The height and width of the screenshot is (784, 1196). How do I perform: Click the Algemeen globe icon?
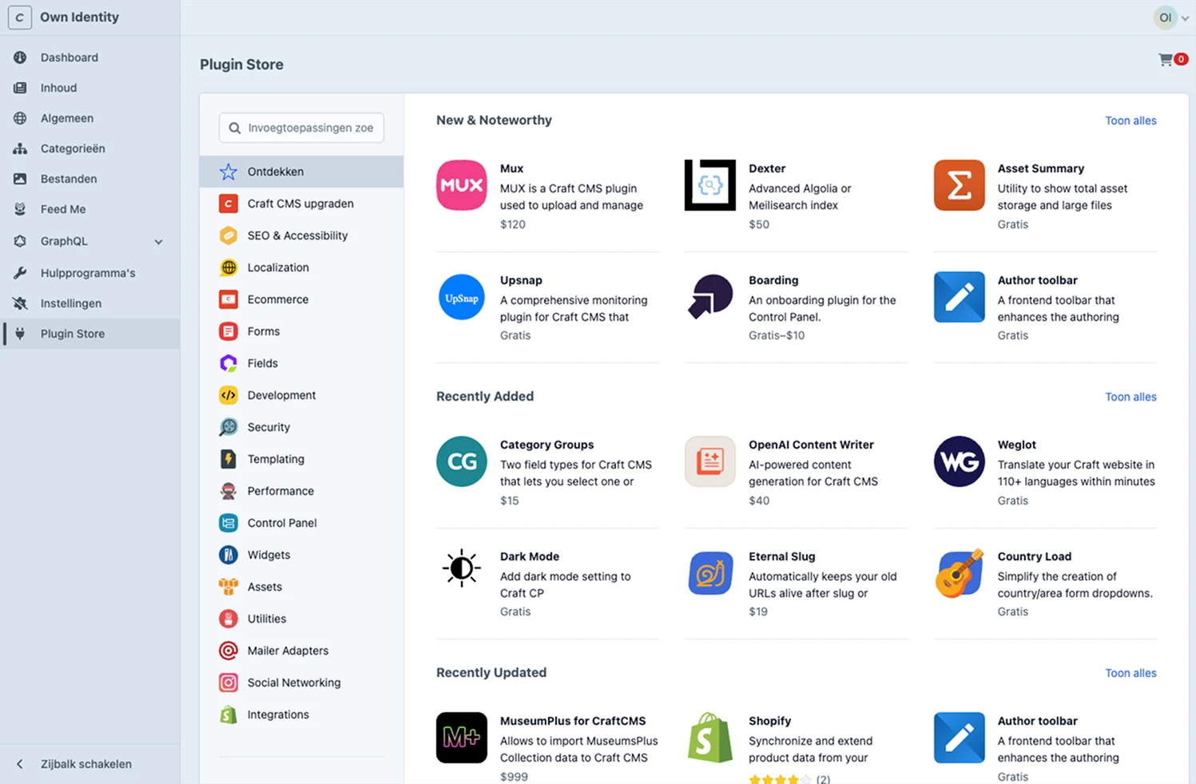click(20, 118)
